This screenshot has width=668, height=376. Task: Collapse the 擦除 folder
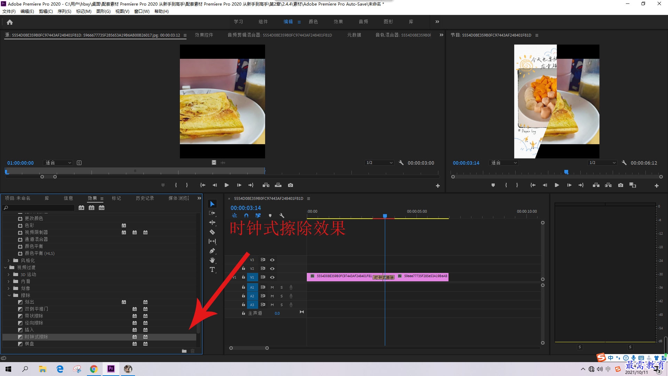[x=9, y=295]
